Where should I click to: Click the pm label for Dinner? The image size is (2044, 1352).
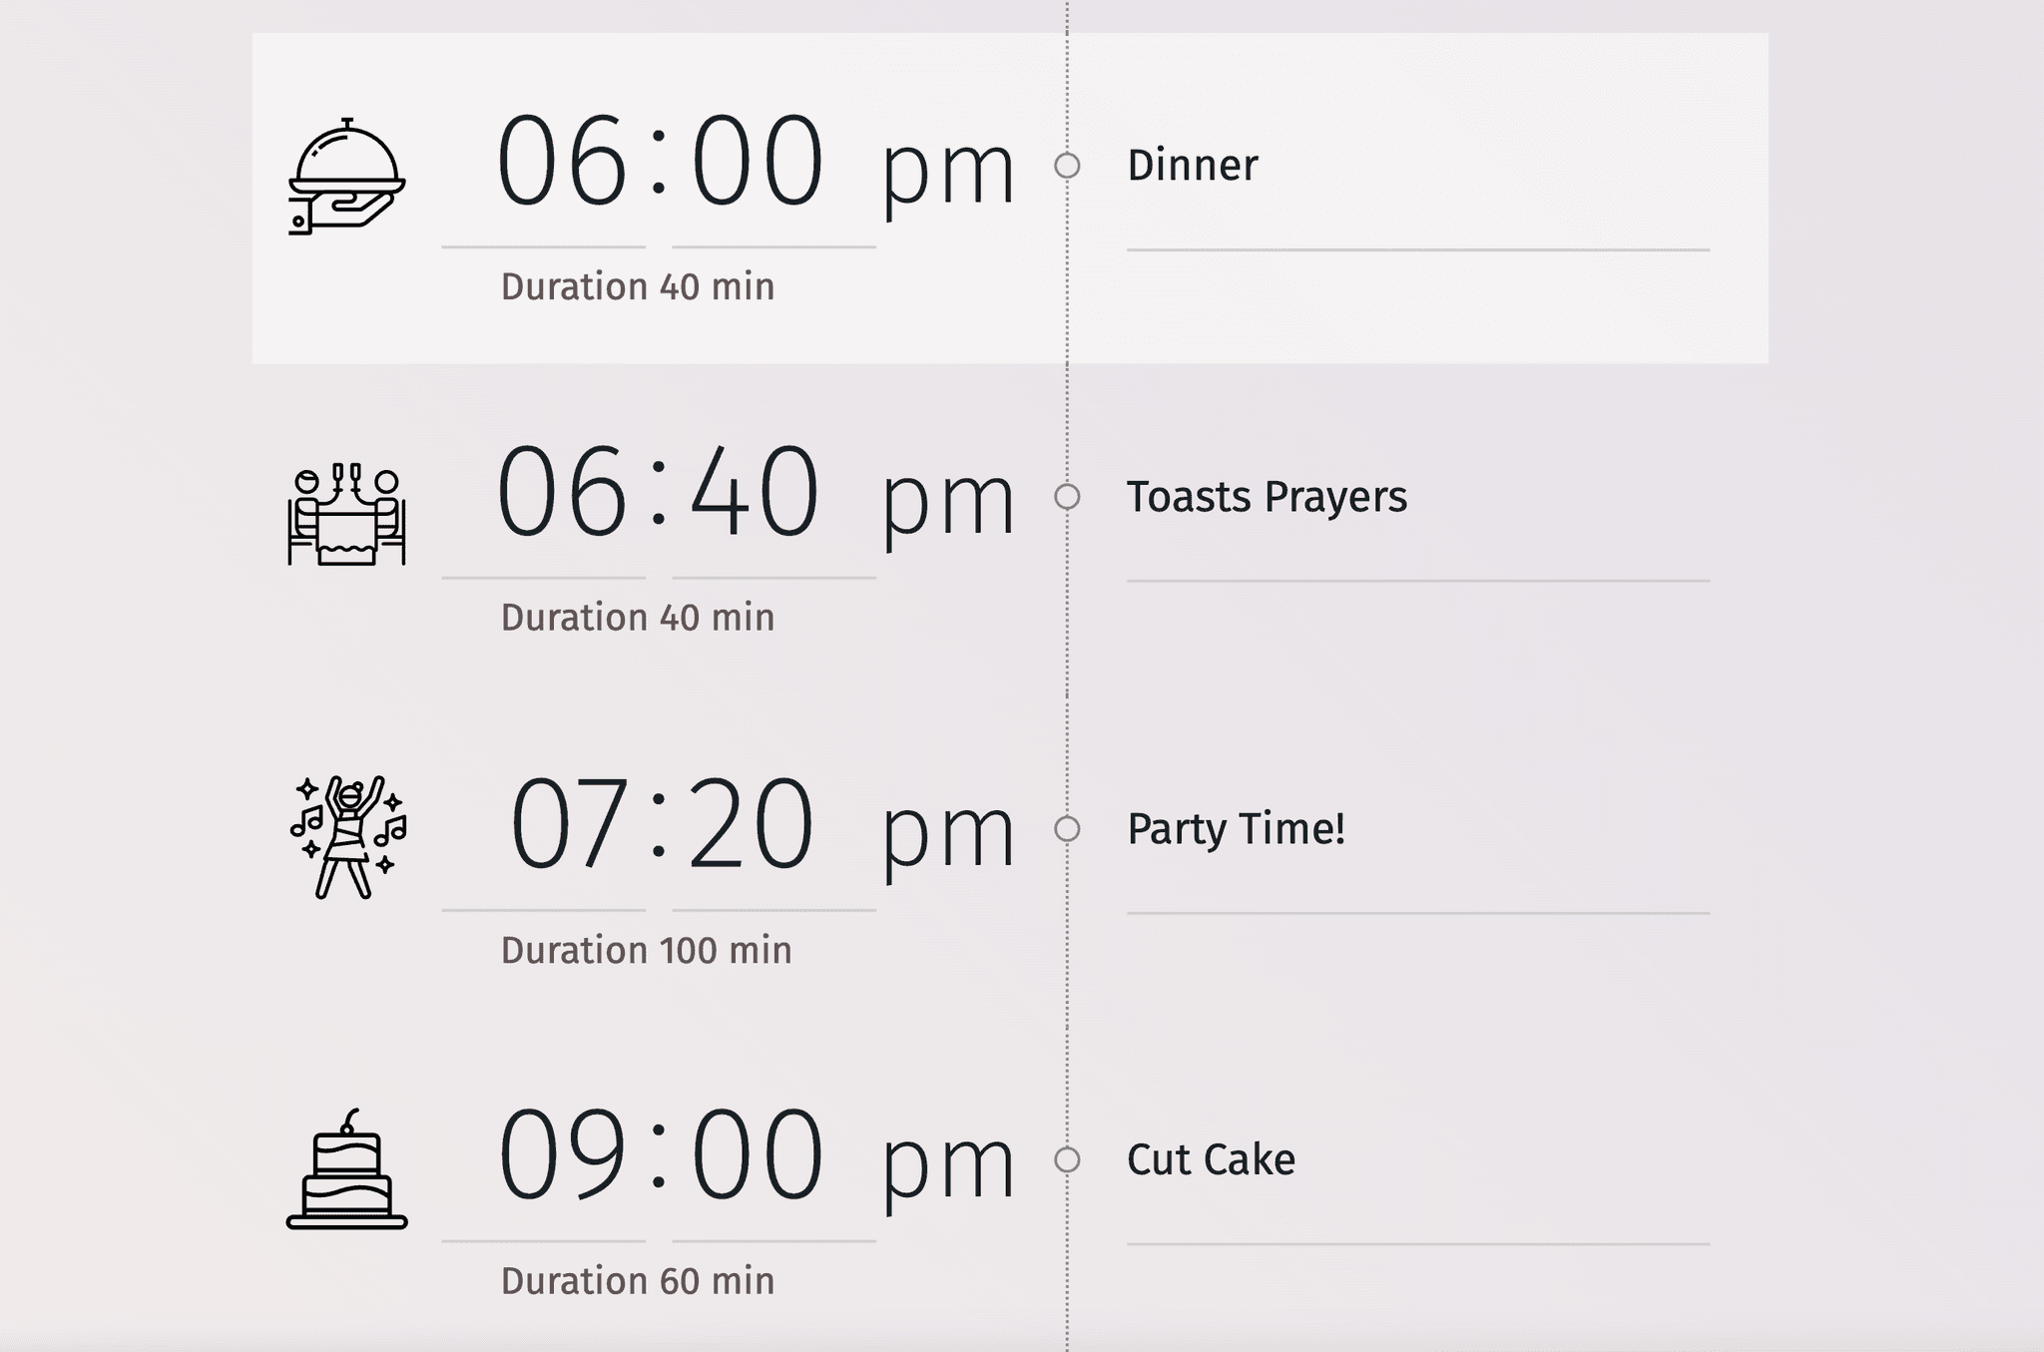pos(947,172)
